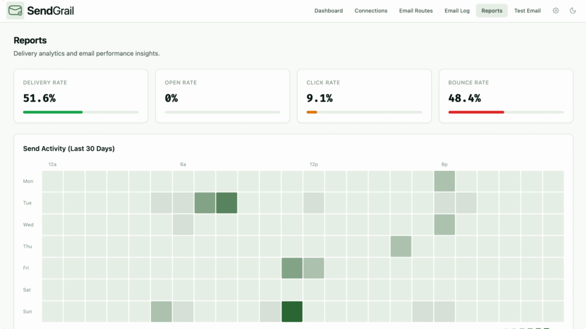Click the CLICK RATE card label

[323, 82]
